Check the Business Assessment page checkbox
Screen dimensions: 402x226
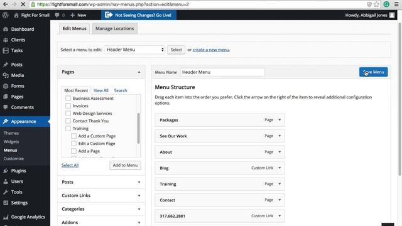tap(68, 98)
